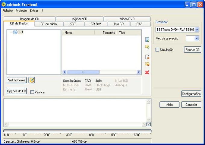This screenshot has width=205, height=145.
Task: Open the Projecto menu
Action: 21,11
